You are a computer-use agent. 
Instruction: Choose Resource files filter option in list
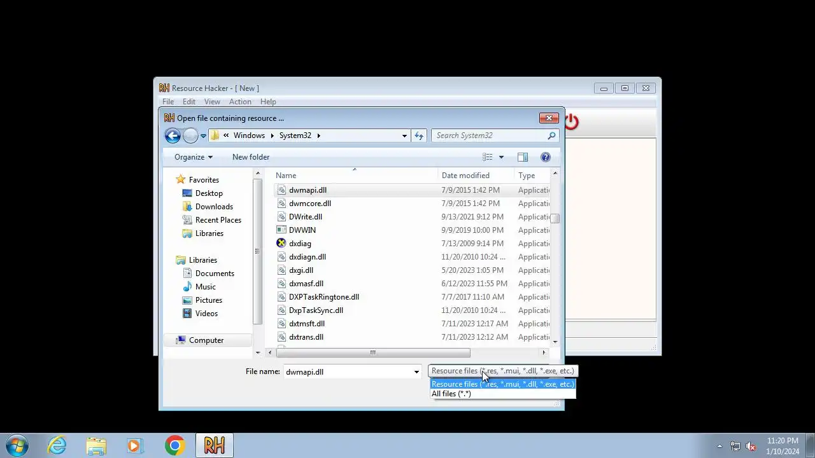(503, 384)
